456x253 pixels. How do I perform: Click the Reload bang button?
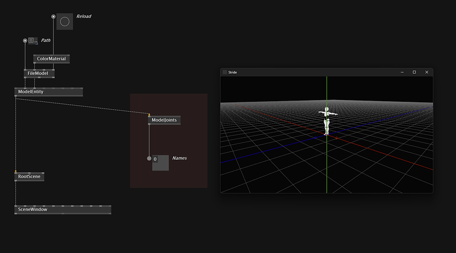click(64, 22)
